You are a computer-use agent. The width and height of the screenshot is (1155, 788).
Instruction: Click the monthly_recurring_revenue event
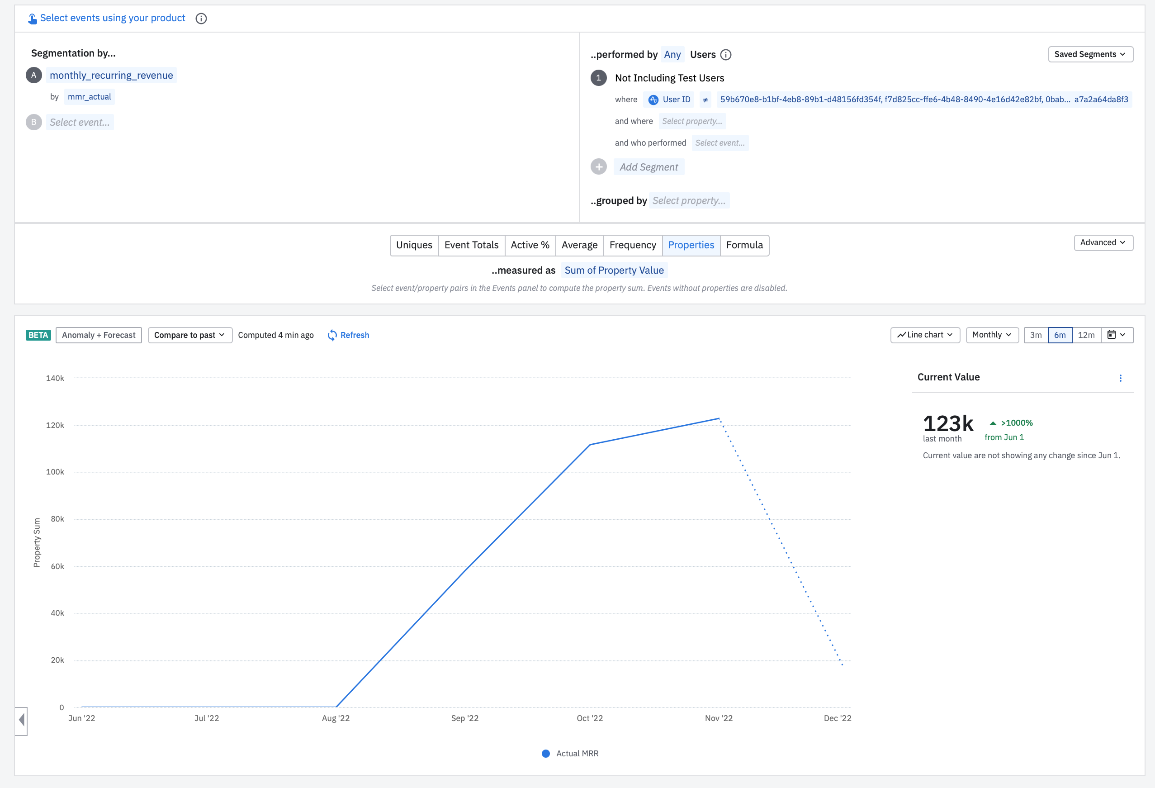point(111,76)
